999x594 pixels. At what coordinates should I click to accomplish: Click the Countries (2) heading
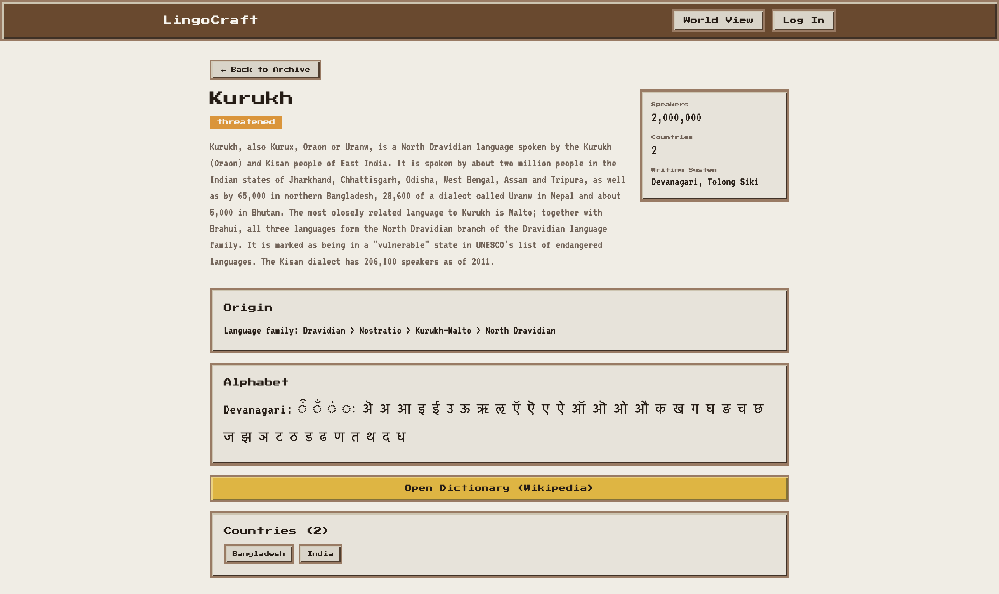click(x=275, y=530)
